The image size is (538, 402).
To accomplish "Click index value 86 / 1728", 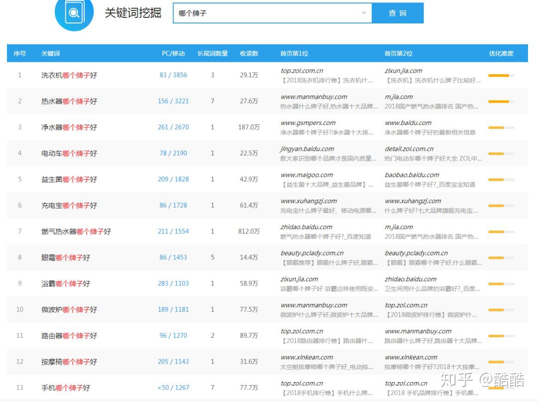I will [x=173, y=205].
